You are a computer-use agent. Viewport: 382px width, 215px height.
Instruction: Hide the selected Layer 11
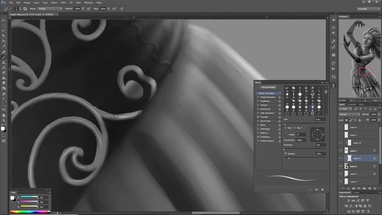click(x=341, y=158)
